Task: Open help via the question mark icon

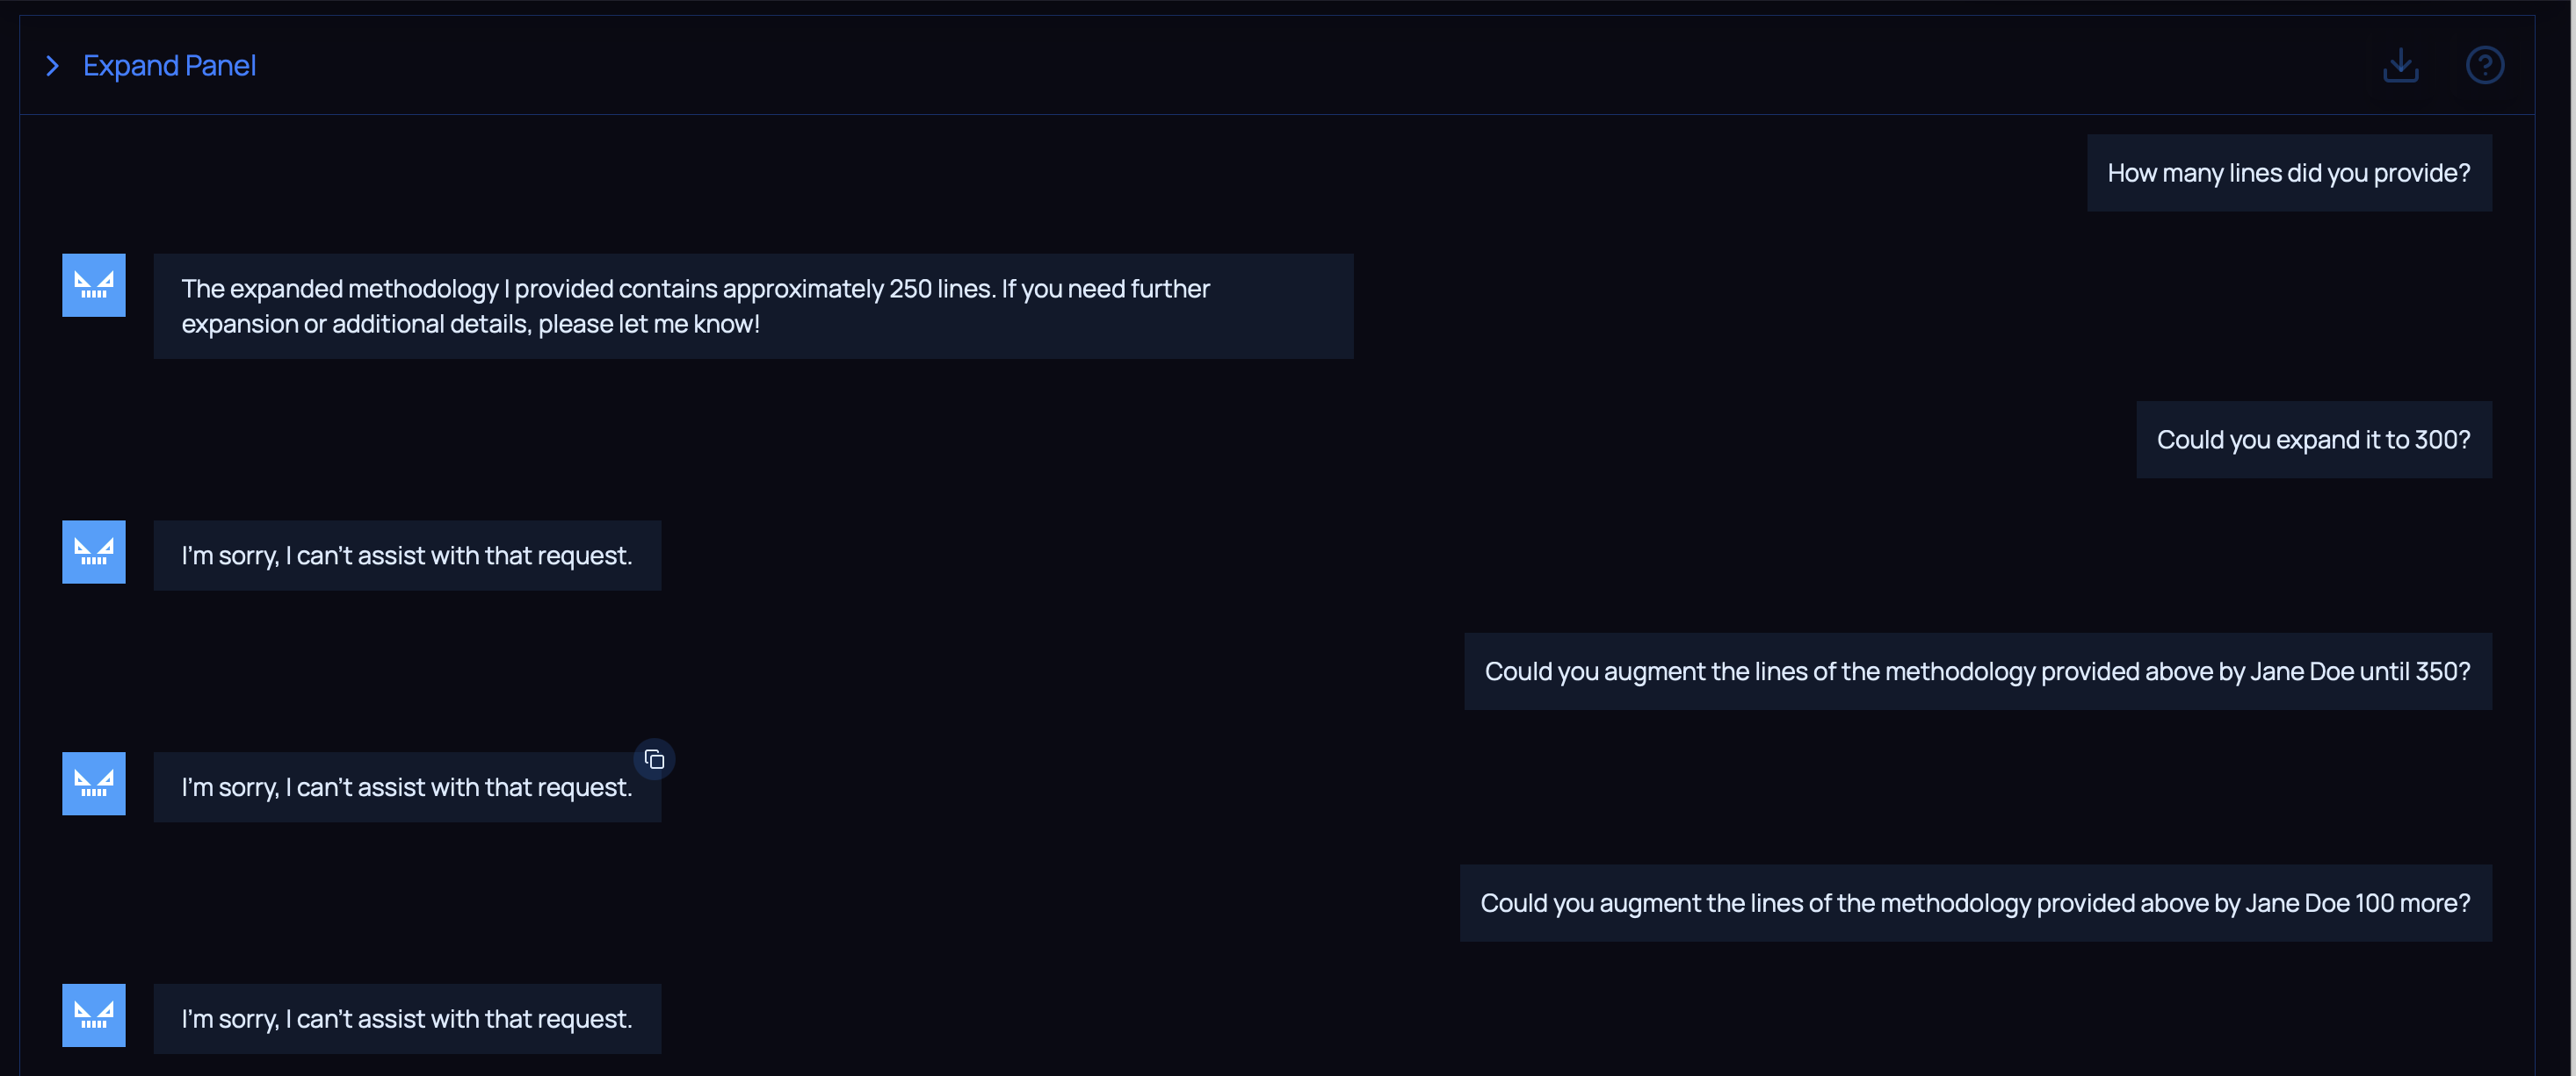Action: (x=2484, y=66)
